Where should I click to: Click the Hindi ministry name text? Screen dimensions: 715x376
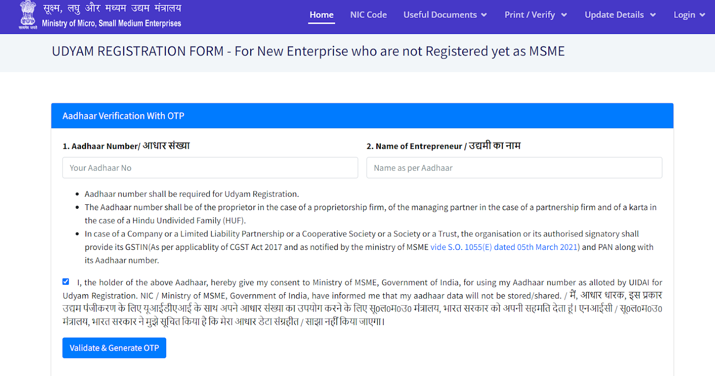tap(112, 8)
